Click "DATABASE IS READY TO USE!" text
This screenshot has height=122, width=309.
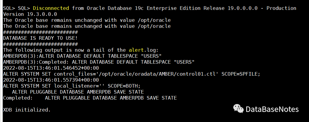(x=40, y=38)
